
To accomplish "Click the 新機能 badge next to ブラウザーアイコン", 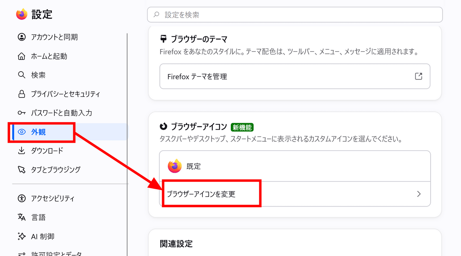I will click(x=242, y=127).
